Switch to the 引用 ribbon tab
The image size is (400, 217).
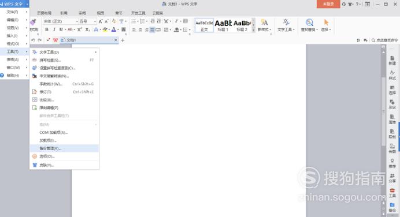pos(64,13)
